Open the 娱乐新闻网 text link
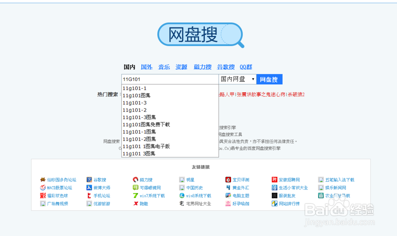The height and width of the screenshot is (236, 397). (x=335, y=188)
